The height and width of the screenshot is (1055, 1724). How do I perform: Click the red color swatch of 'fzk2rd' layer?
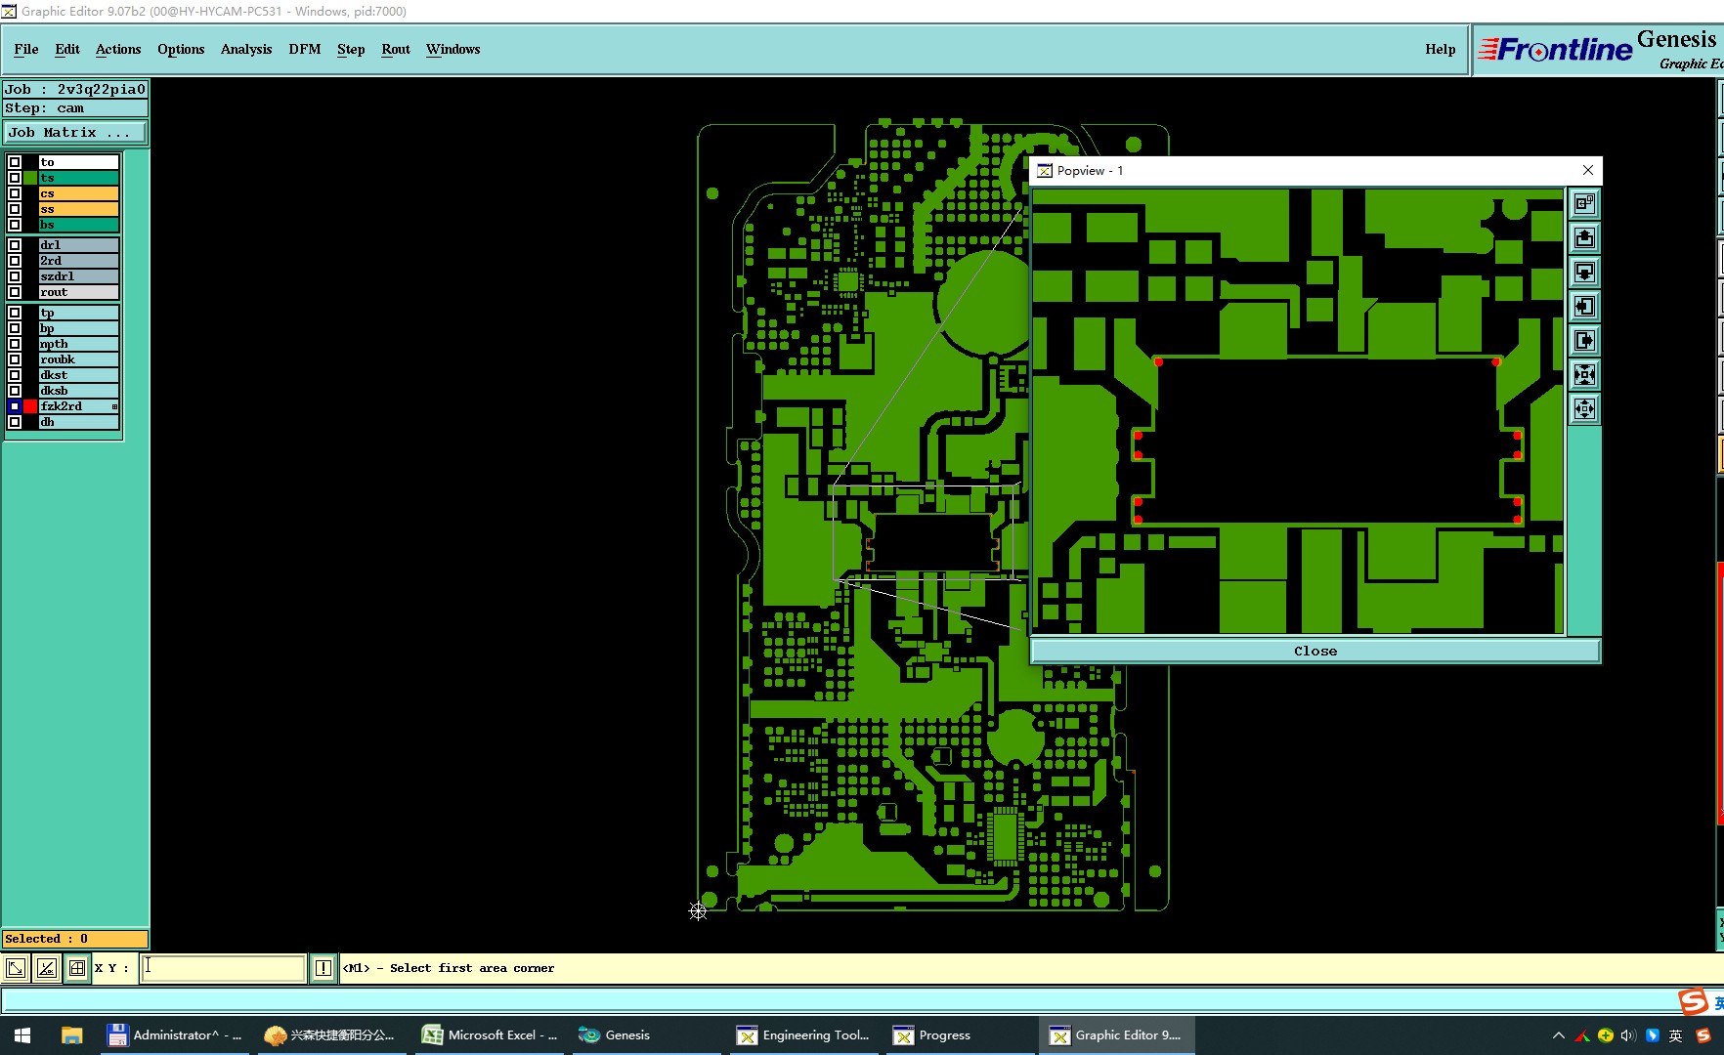coord(30,406)
